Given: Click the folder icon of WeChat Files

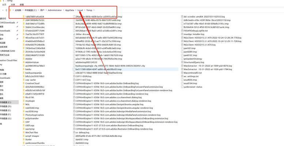Looking at the screenshot, I should pyautogui.click(x=23, y=132).
